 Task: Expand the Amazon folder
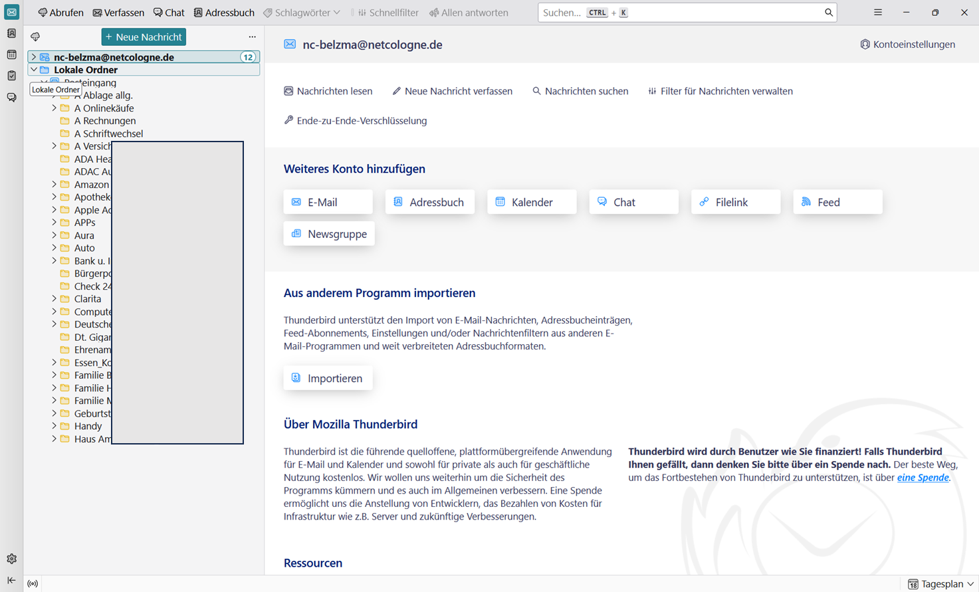(x=54, y=184)
